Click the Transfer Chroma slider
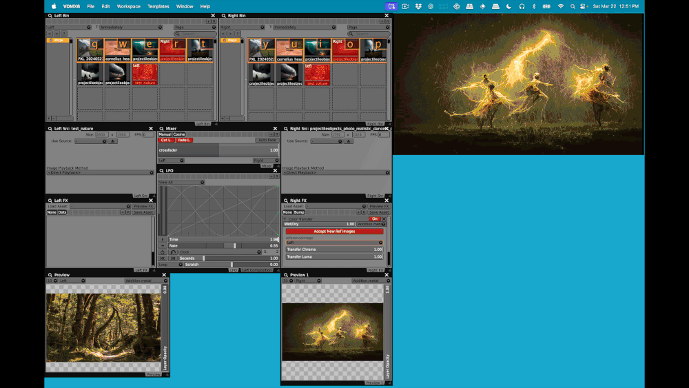Image resolution: width=689 pixels, height=388 pixels. click(x=334, y=249)
